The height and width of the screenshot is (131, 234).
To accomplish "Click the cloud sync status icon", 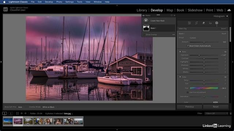I will pyautogui.click(x=229, y=10).
